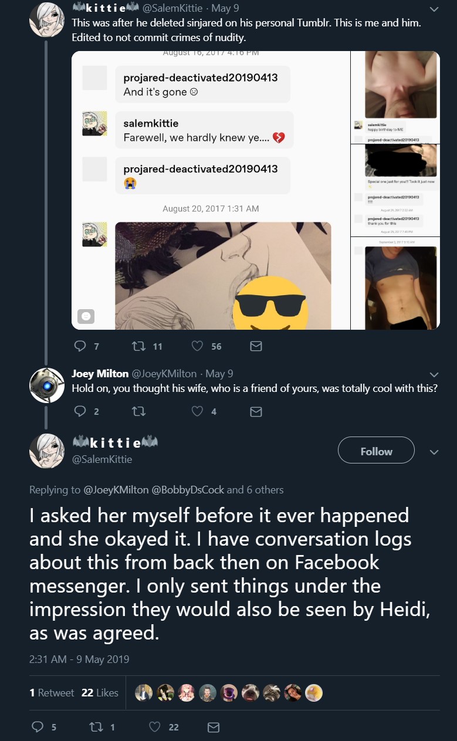Open Joey Milton's profile avatar

pyautogui.click(x=47, y=385)
